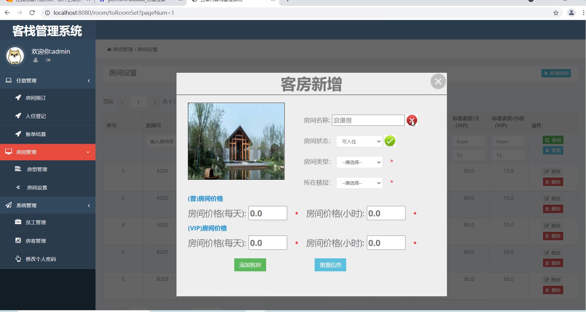Viewport: 586px width, 312px height.
Task: Collapse the 房间管理 menu section
Action: [48, 152]
